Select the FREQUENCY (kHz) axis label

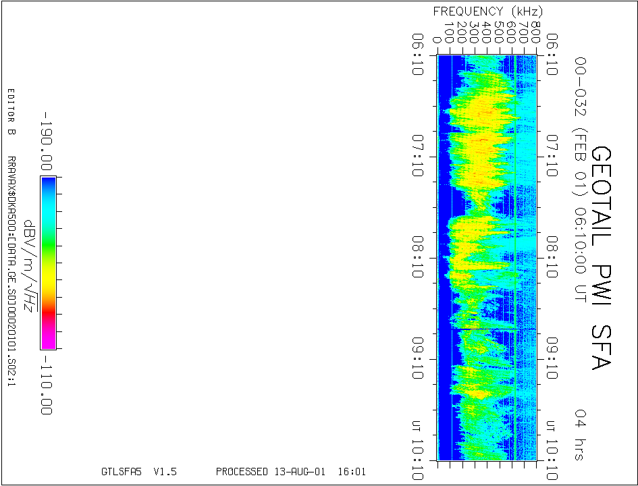[x=487, y=11]
